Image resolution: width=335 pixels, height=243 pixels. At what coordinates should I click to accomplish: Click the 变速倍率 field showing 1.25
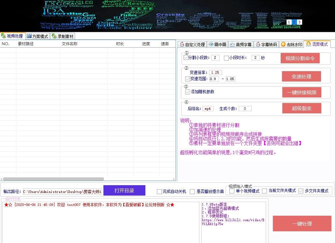coord(216,72)
